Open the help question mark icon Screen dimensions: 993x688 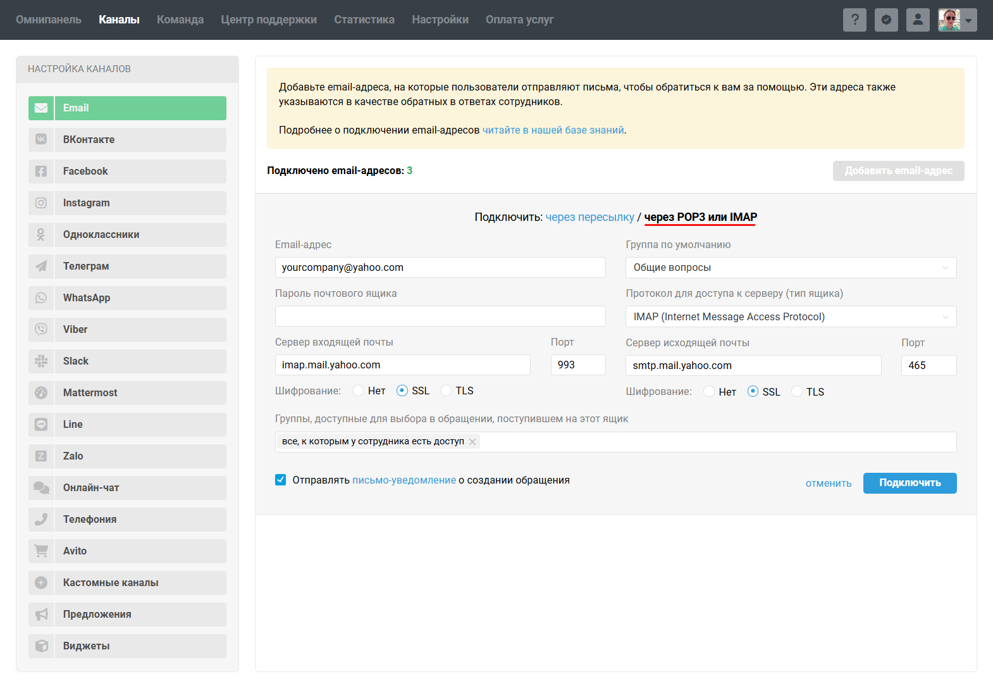pyautogui.click(x=854, y=20)
